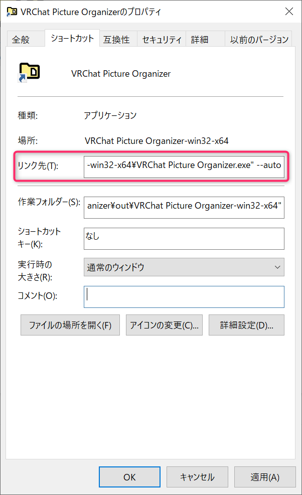Click the ショートカットキー(K) label
Image resolution: width=302 pixels, height=495 pixels.
point(39,238)
